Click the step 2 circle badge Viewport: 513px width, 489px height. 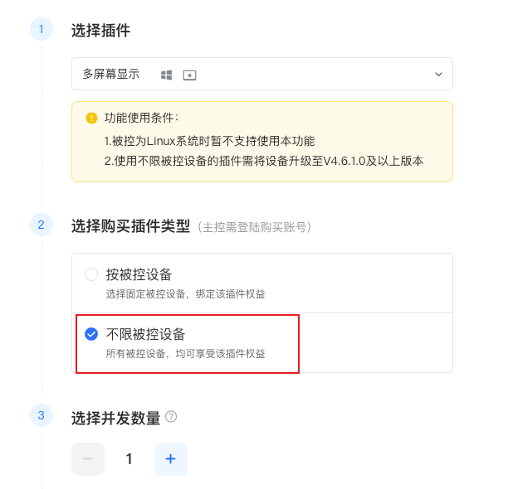[x=42, y=225]
